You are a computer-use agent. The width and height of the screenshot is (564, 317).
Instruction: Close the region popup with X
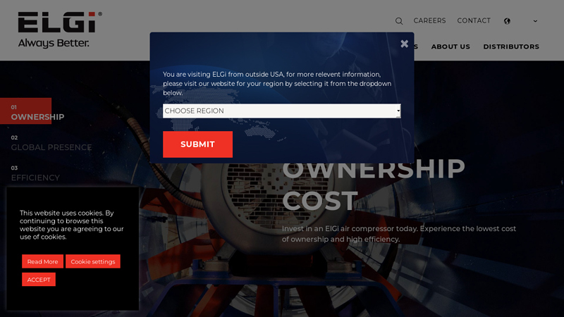[404, 44]
